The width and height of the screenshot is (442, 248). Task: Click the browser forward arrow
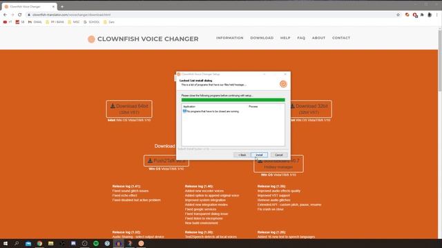12,14
